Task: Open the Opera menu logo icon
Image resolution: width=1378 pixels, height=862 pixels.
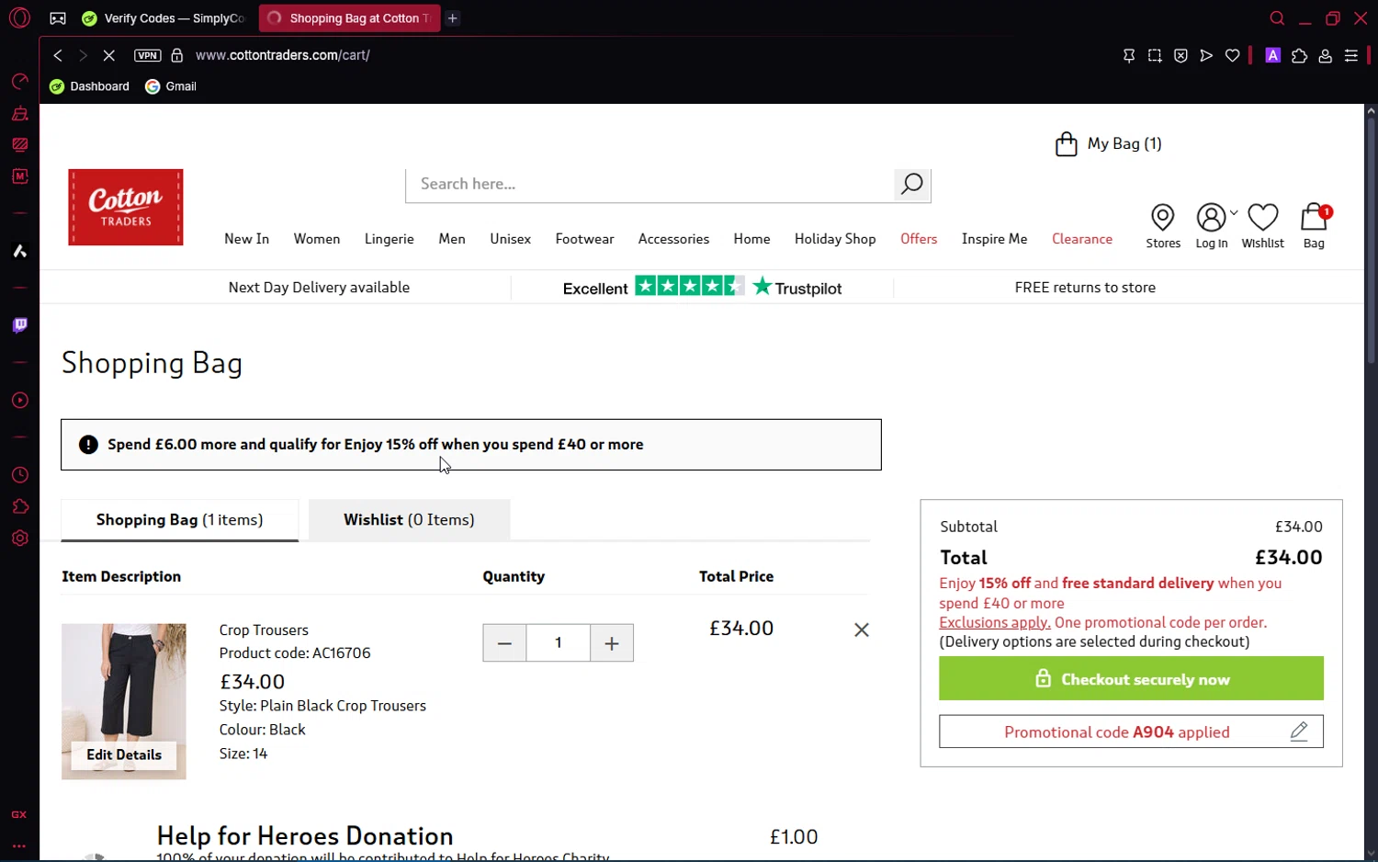Action: (x=19, y=17)
